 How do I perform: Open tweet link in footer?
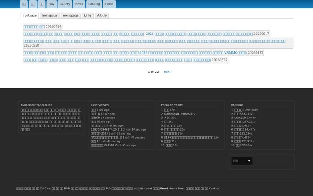pyautogui.click(x=148, y=189)
